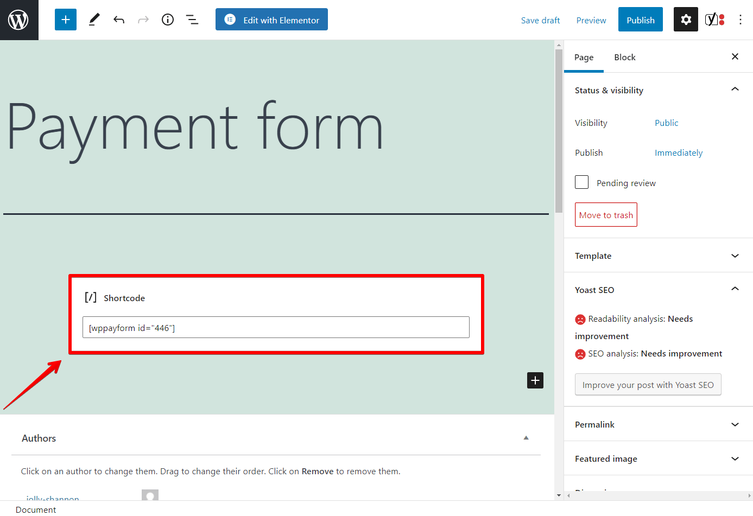Image resolution: width=753 pixels, height=516 pixels.
Task: Open content structure details
Action: point(167,20)
